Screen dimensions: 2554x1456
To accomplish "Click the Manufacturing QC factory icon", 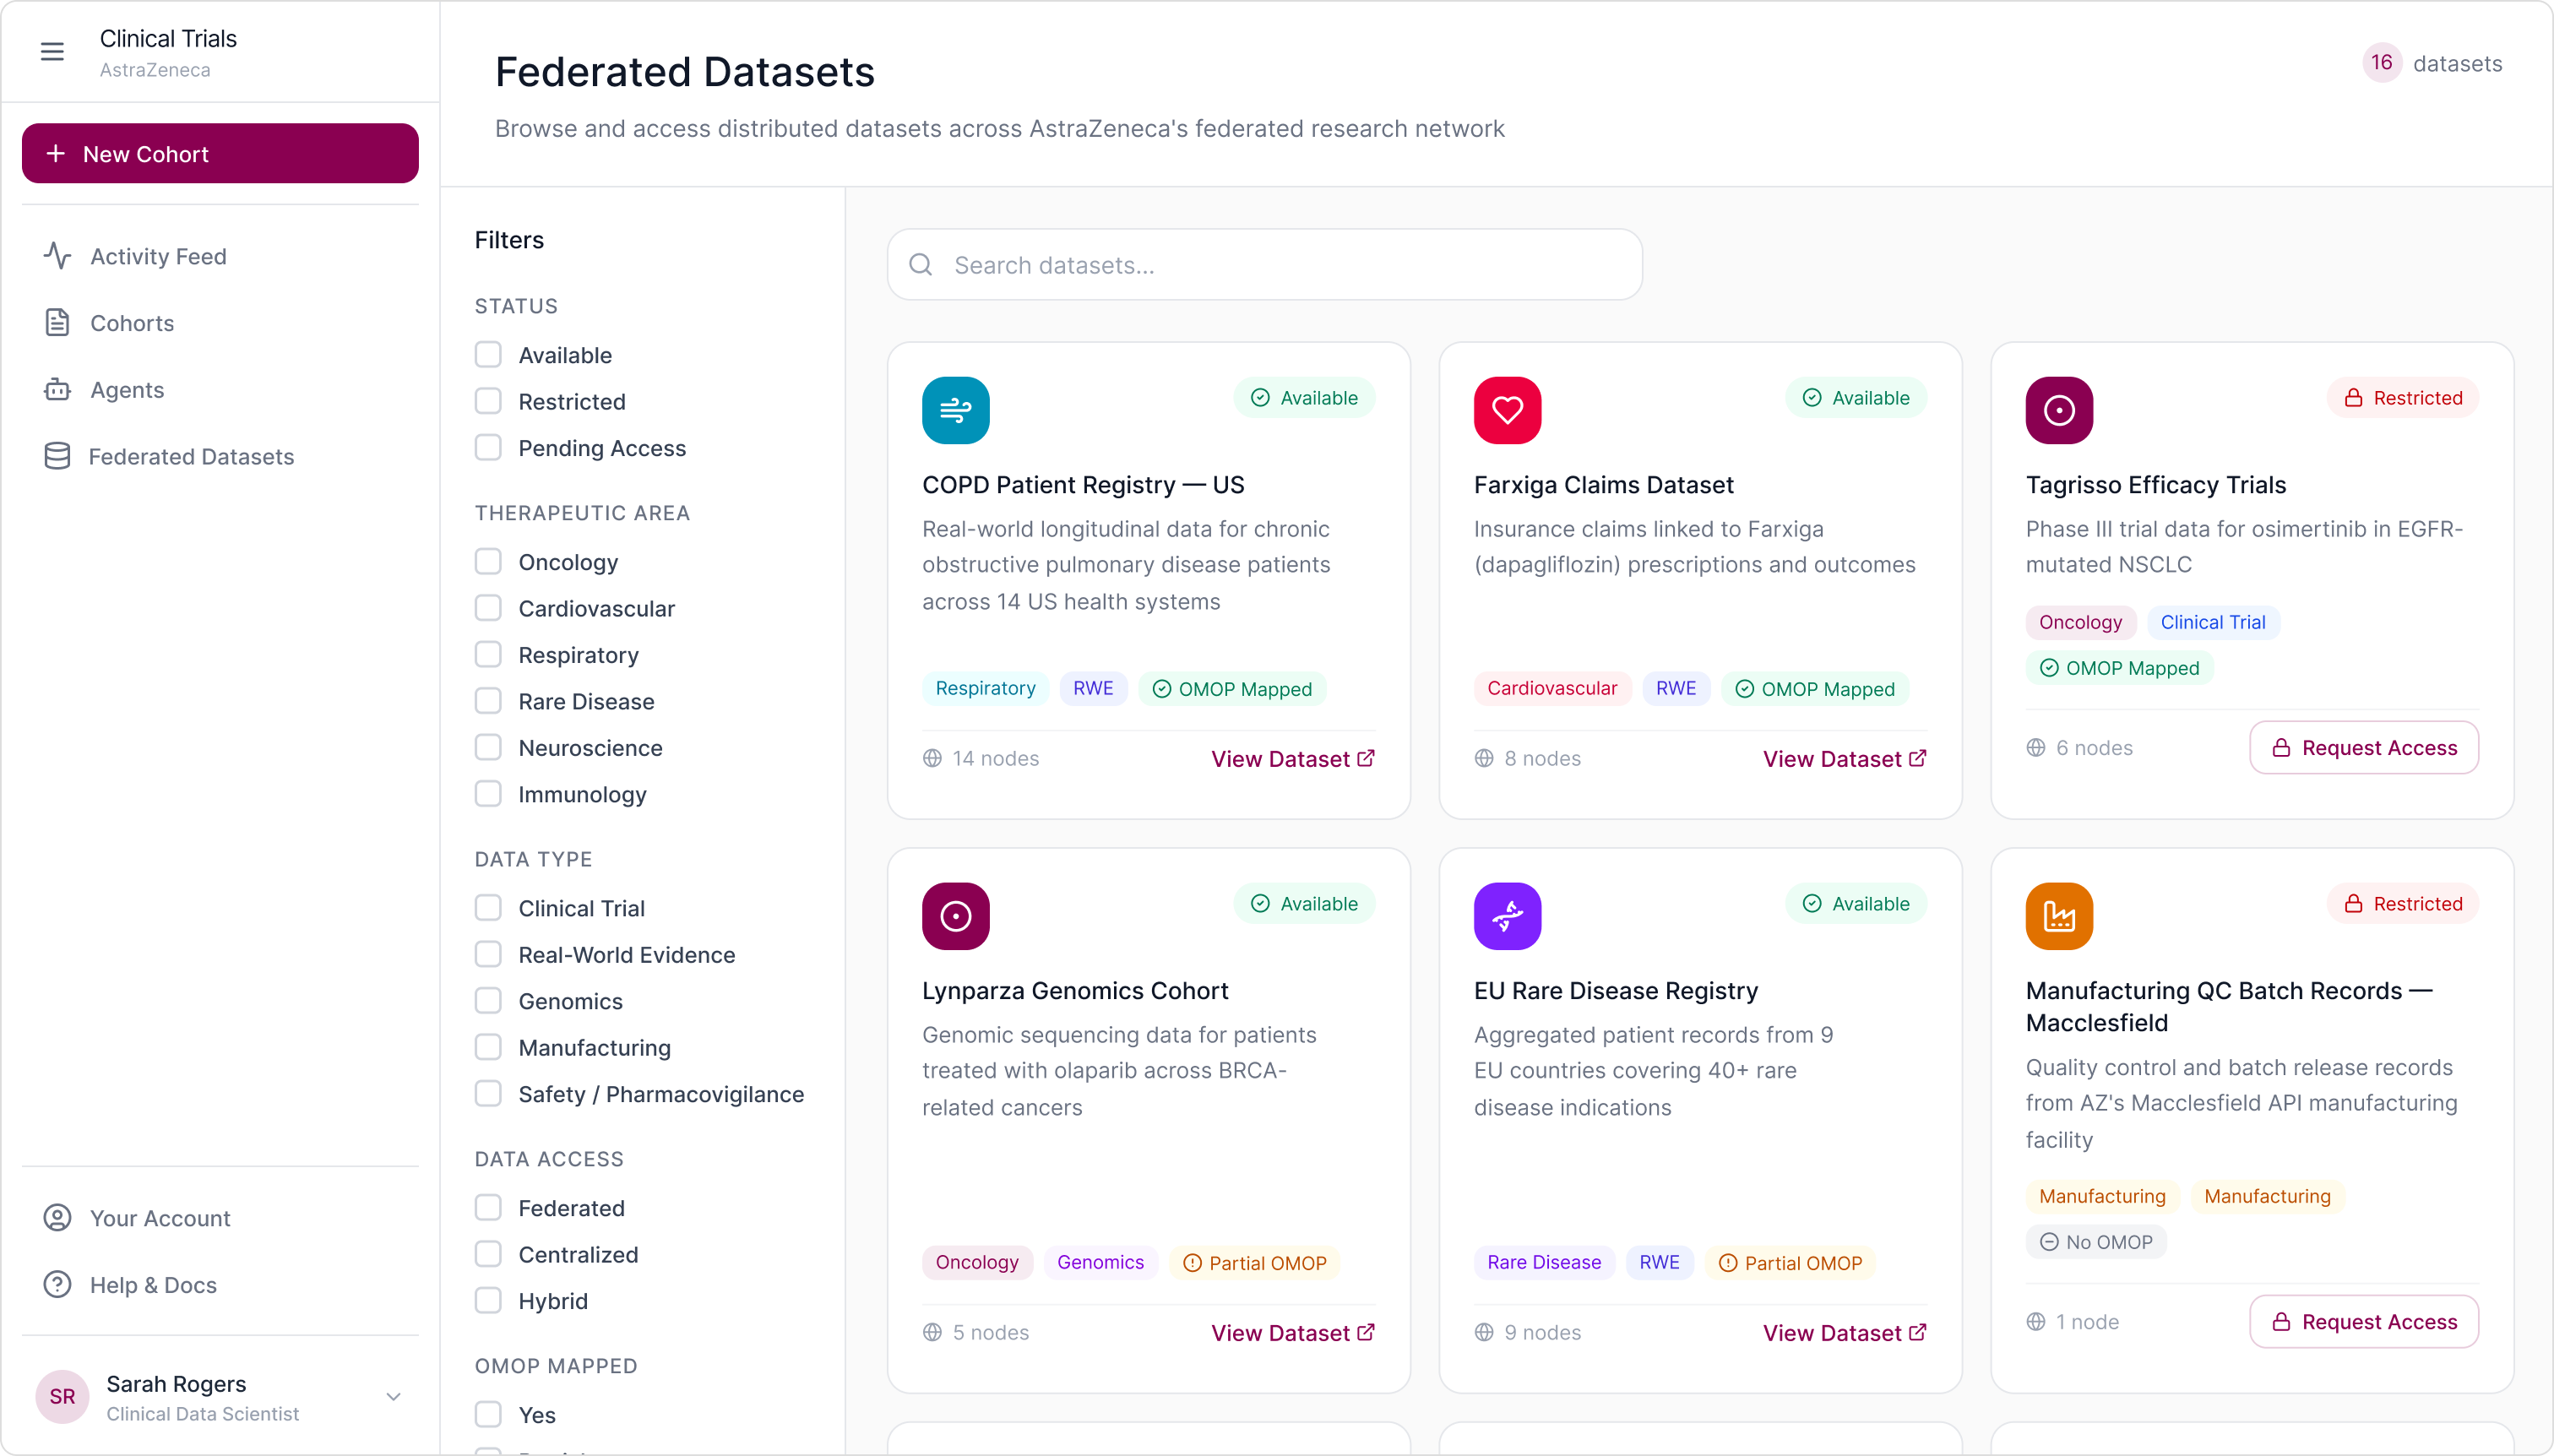I will coord(2059,916).
